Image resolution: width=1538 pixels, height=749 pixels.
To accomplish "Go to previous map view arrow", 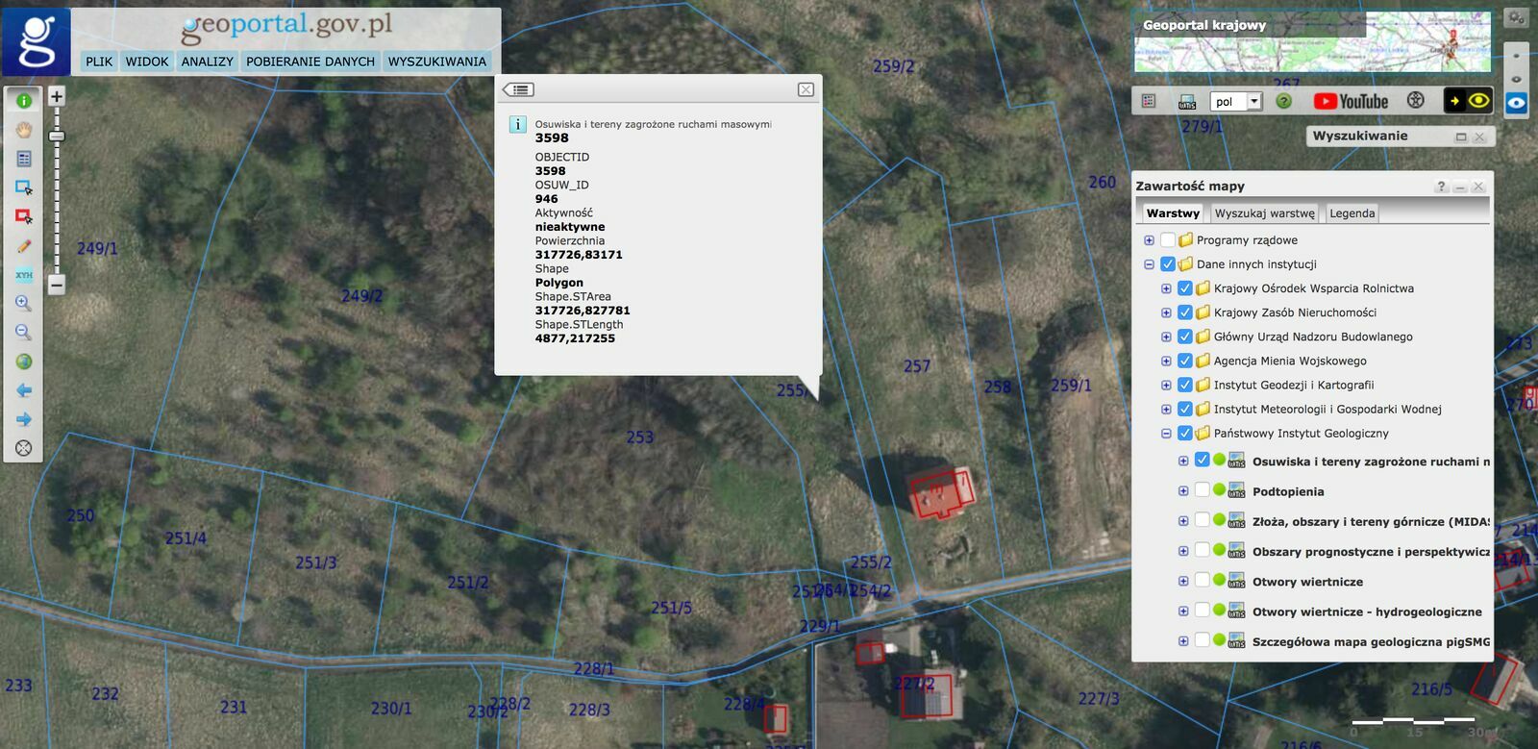I will (x=24, y=390).
